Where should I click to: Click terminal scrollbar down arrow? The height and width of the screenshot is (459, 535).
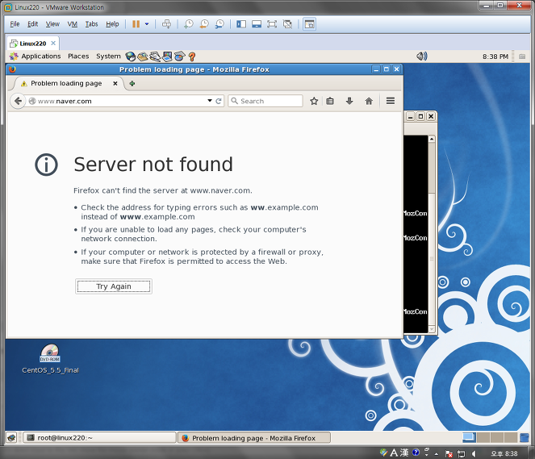tap(432, 329)
